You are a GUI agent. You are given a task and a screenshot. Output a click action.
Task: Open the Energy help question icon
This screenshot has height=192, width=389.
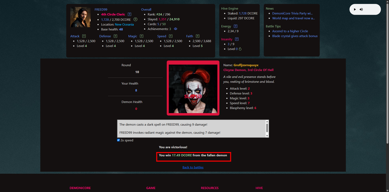coord(236,26)
